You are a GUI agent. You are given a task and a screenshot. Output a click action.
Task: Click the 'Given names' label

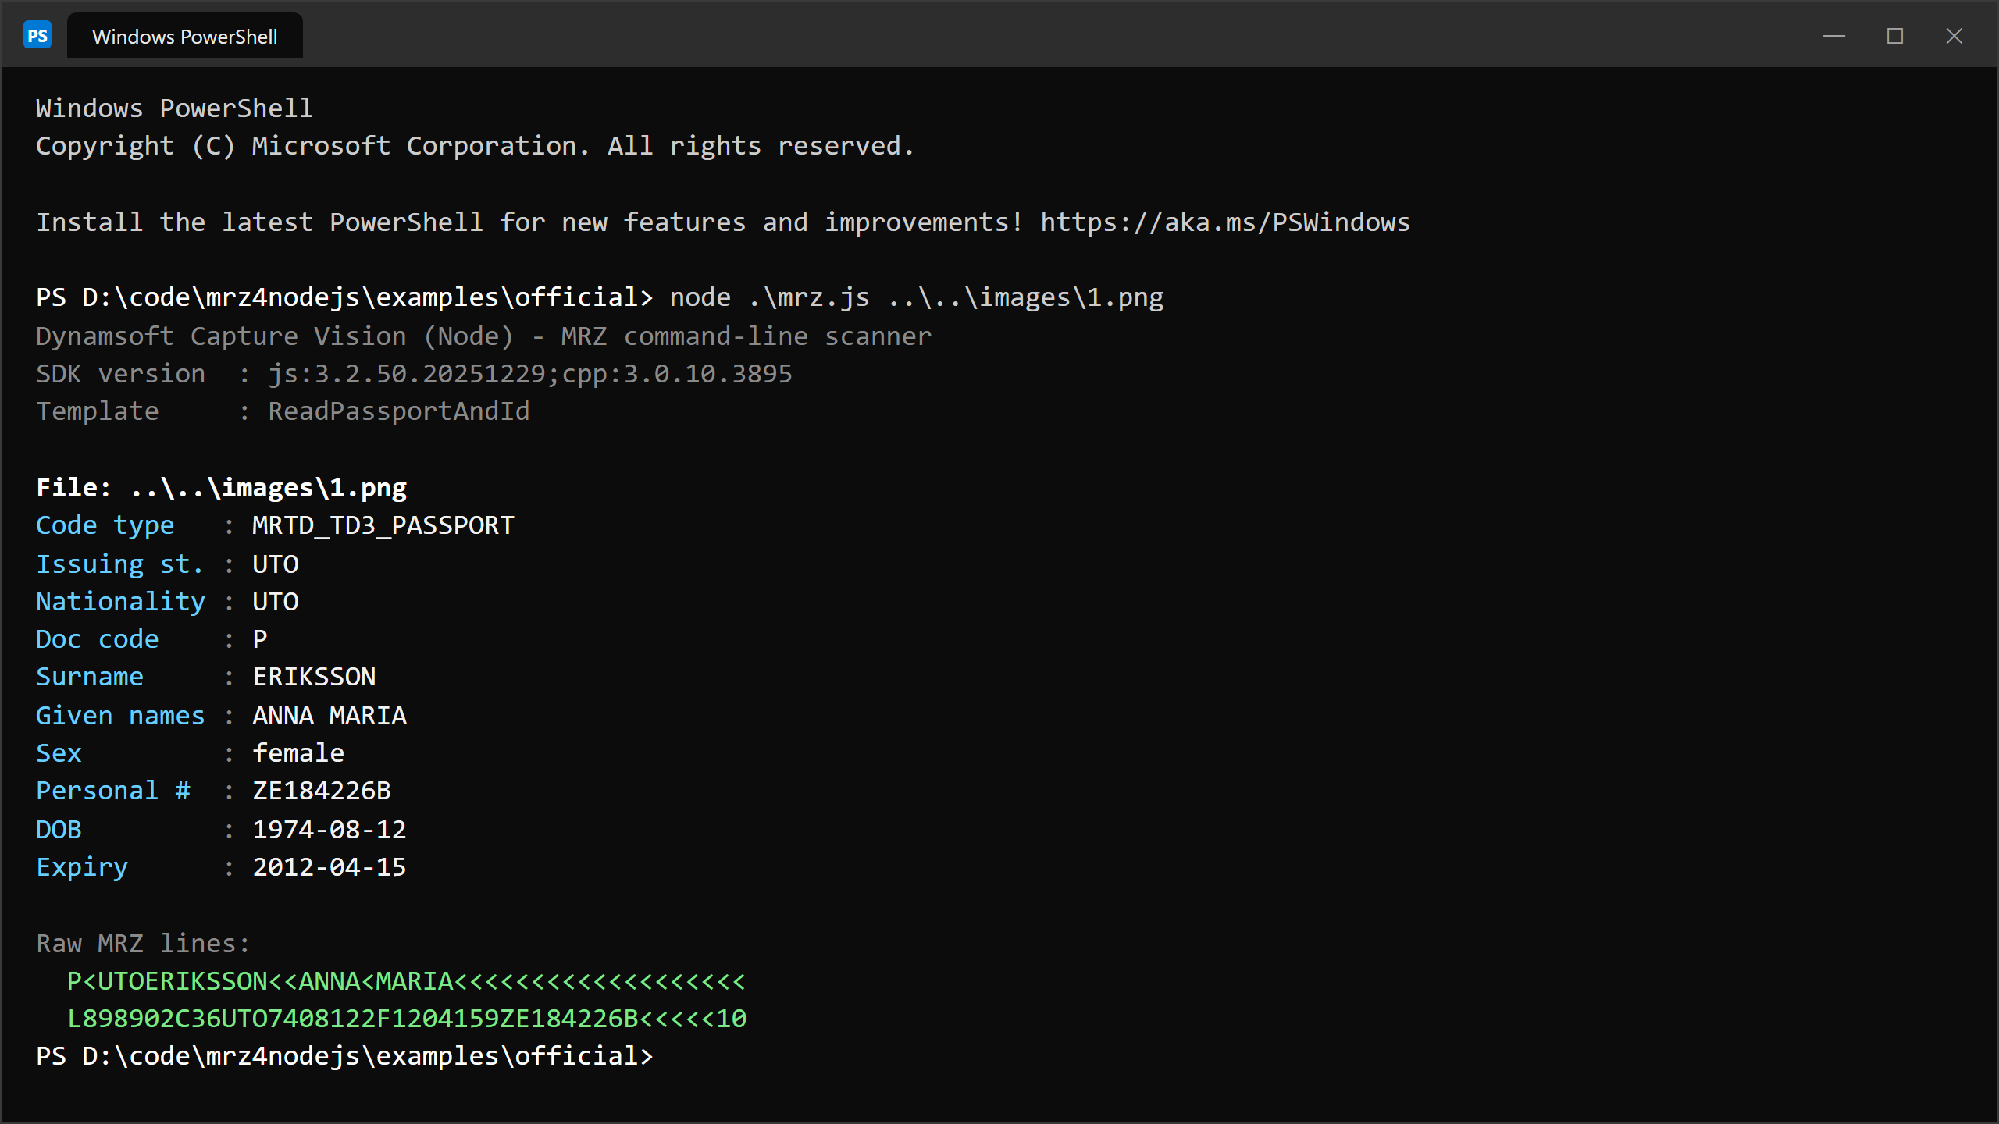pos(120,716)
